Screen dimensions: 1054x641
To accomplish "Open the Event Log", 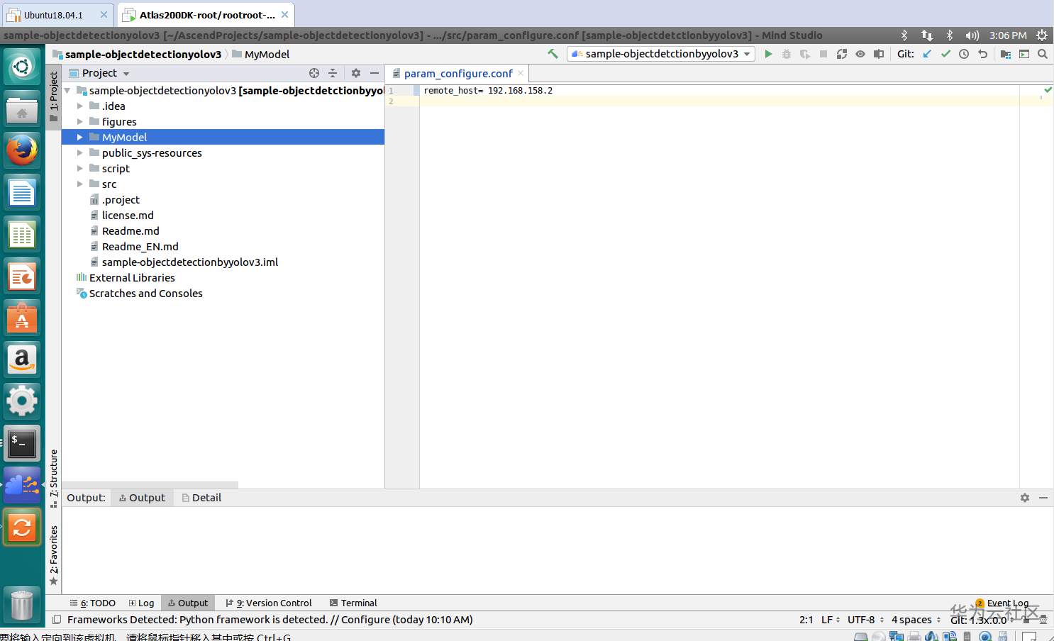I will click(x=1002, y=603).
